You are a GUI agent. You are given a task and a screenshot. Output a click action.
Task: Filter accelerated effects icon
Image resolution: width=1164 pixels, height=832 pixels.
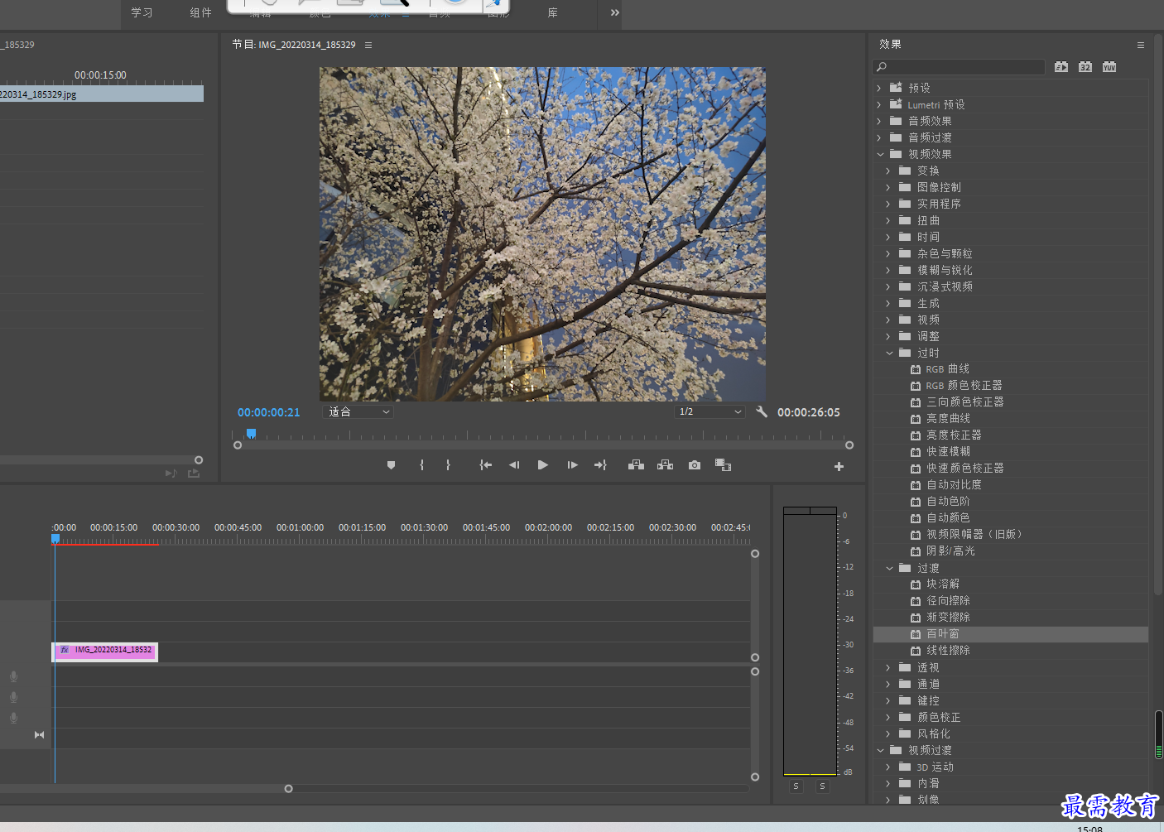(1061, 67)
